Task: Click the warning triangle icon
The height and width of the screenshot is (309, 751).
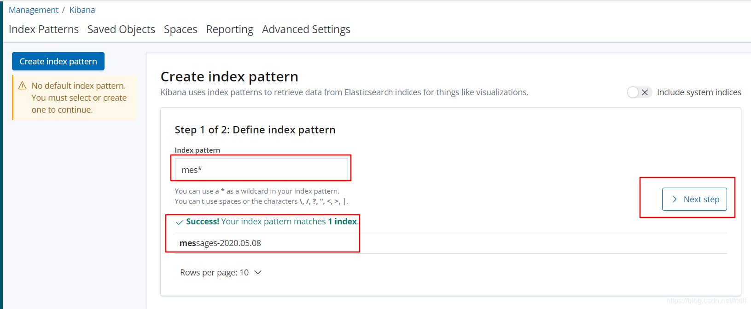Action: tap(22, 86)
